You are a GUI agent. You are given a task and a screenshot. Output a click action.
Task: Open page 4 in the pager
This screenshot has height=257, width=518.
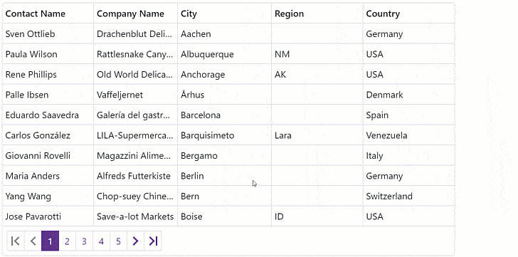101,241
